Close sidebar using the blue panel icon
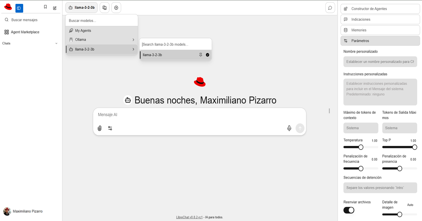422x221 pixels. pos(19,8)
